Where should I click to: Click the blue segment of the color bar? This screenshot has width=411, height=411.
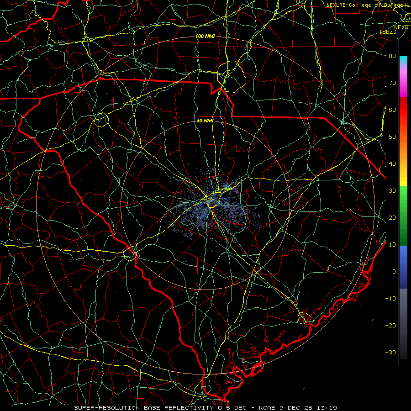click(x=403, y=267)
